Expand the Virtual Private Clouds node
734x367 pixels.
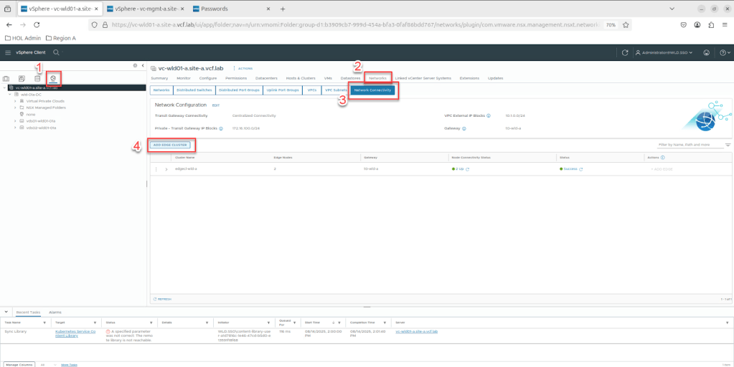coord(16,101)
